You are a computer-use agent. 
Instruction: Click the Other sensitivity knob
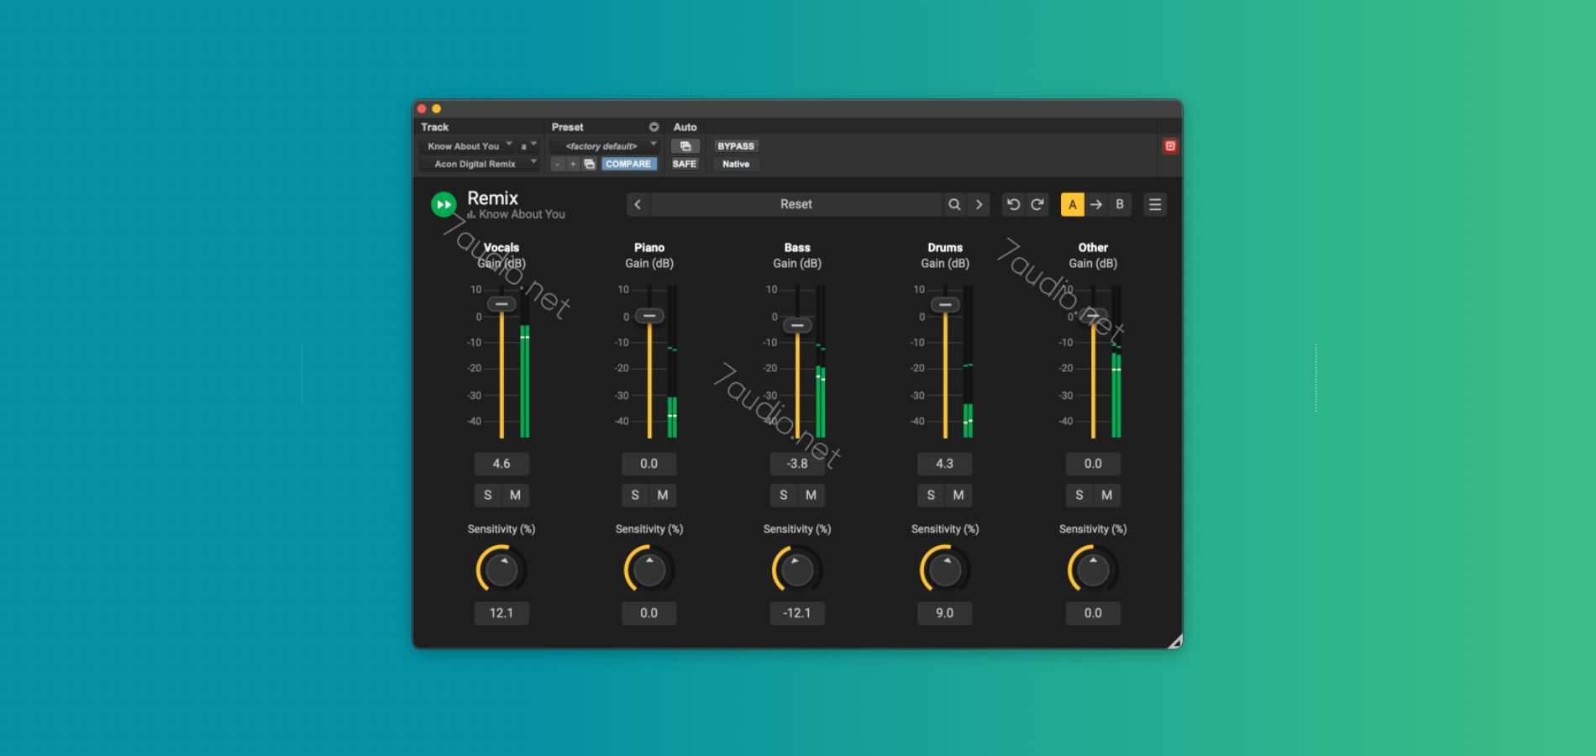(1093, 570)
